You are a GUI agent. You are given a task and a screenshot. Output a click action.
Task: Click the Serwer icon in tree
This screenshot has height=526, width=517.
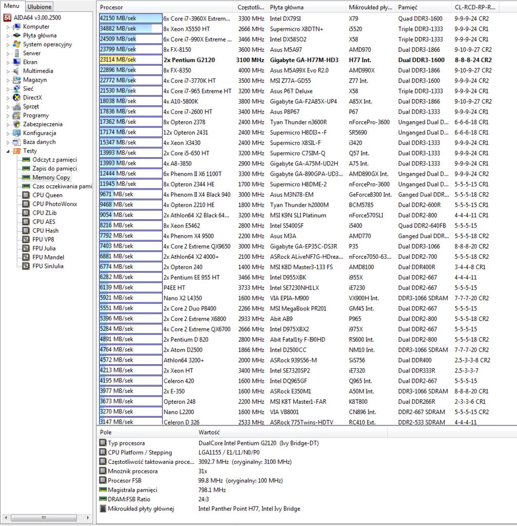click(16, 53)
